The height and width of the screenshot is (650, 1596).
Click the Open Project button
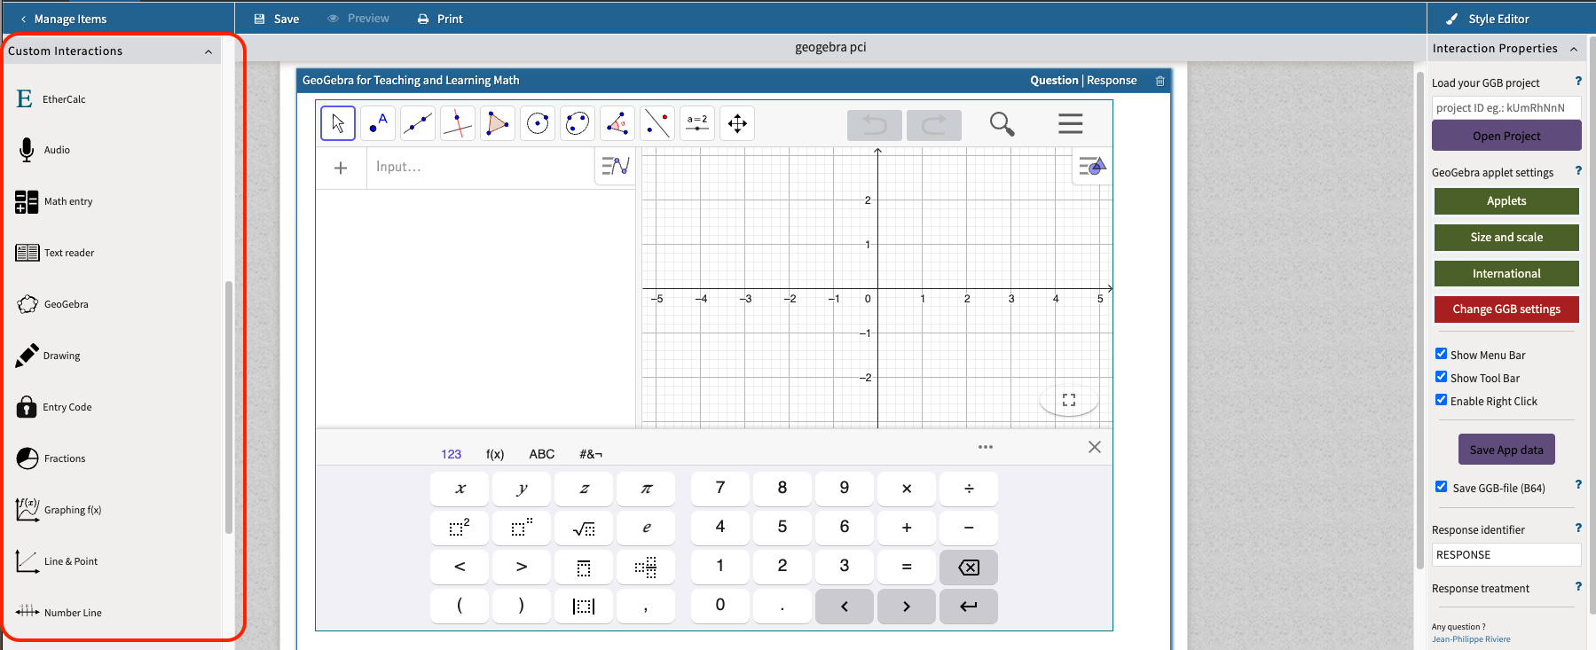pyautogui.click(x=1506, y=136)
